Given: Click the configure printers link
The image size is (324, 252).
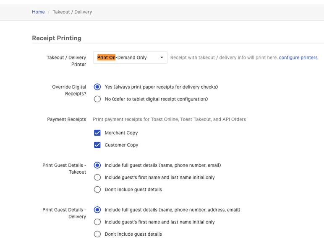Looking at the screenshot, I should 298,58.
